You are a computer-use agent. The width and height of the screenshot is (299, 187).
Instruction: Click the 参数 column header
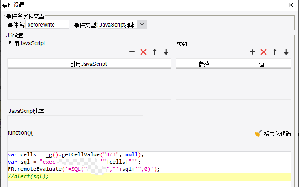coord(204,64)
